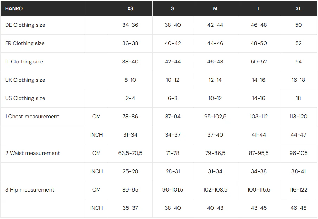318x219 pixels.
Task: Select the FR Clothing size row label
Action: [x=25, y=43]
